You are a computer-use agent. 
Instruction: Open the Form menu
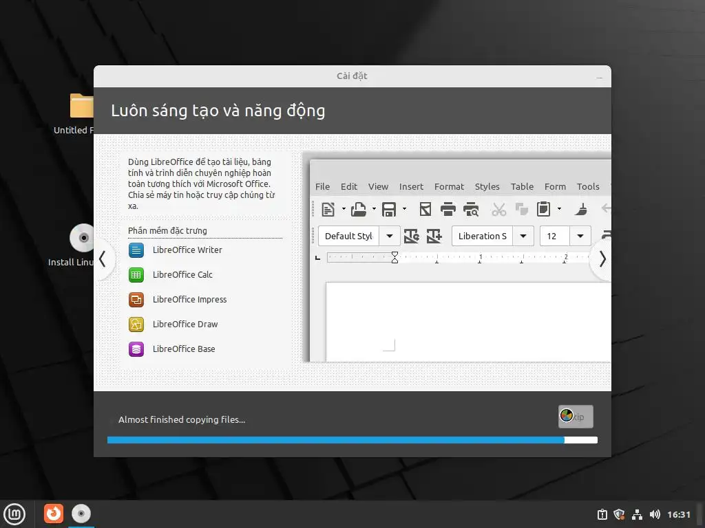point(556,187)
